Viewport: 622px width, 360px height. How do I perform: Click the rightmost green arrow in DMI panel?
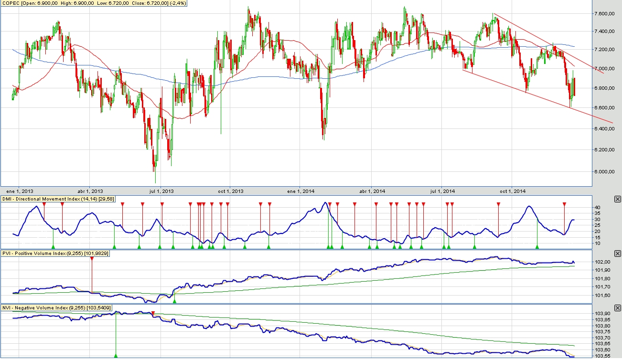(x=537, y=247)
